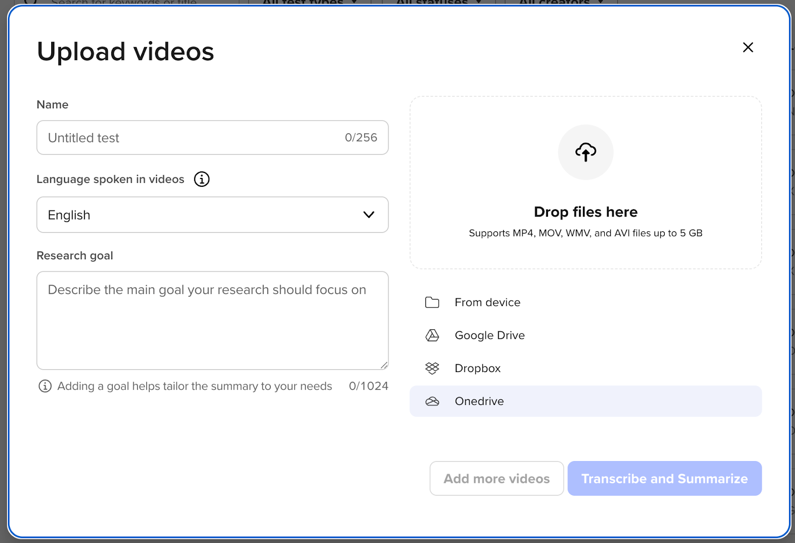This screenshot has height=543, width=795.
Task: Click the folder icon beside From device
Action: [432, 303]
